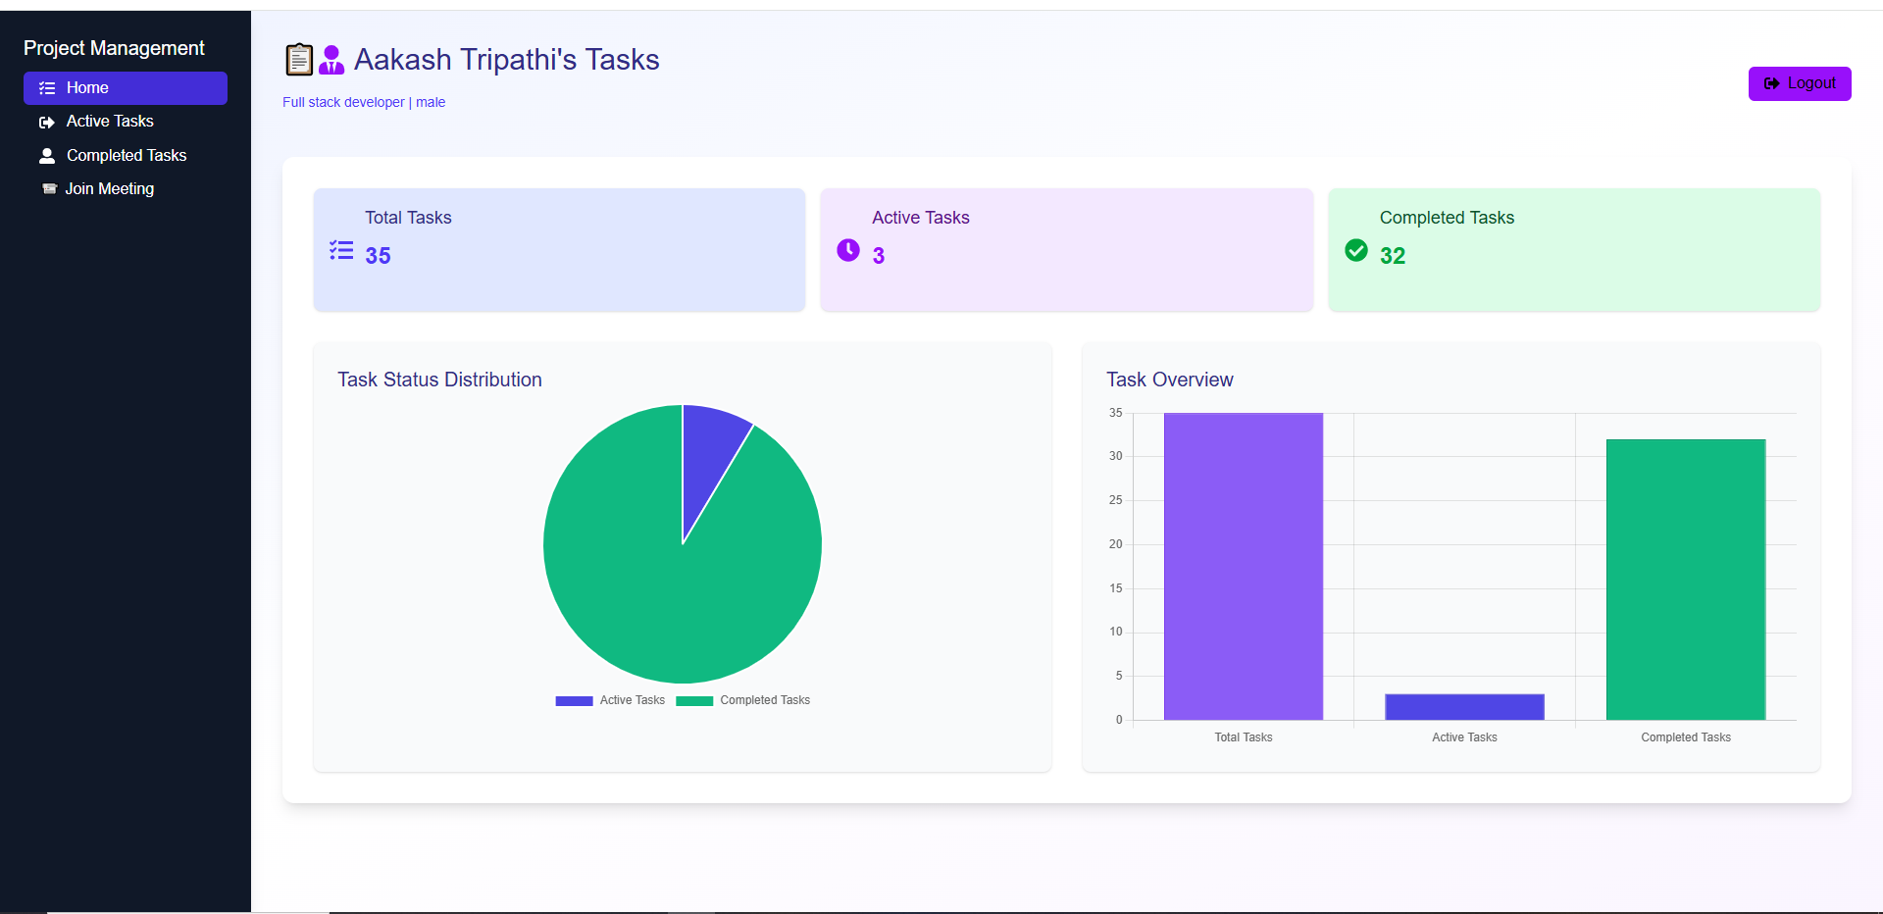Click the green checkmark icon in Completed card
The width and height of the screenshot is (1883, 914).
pyautogui.click(x=1355, y=251)
